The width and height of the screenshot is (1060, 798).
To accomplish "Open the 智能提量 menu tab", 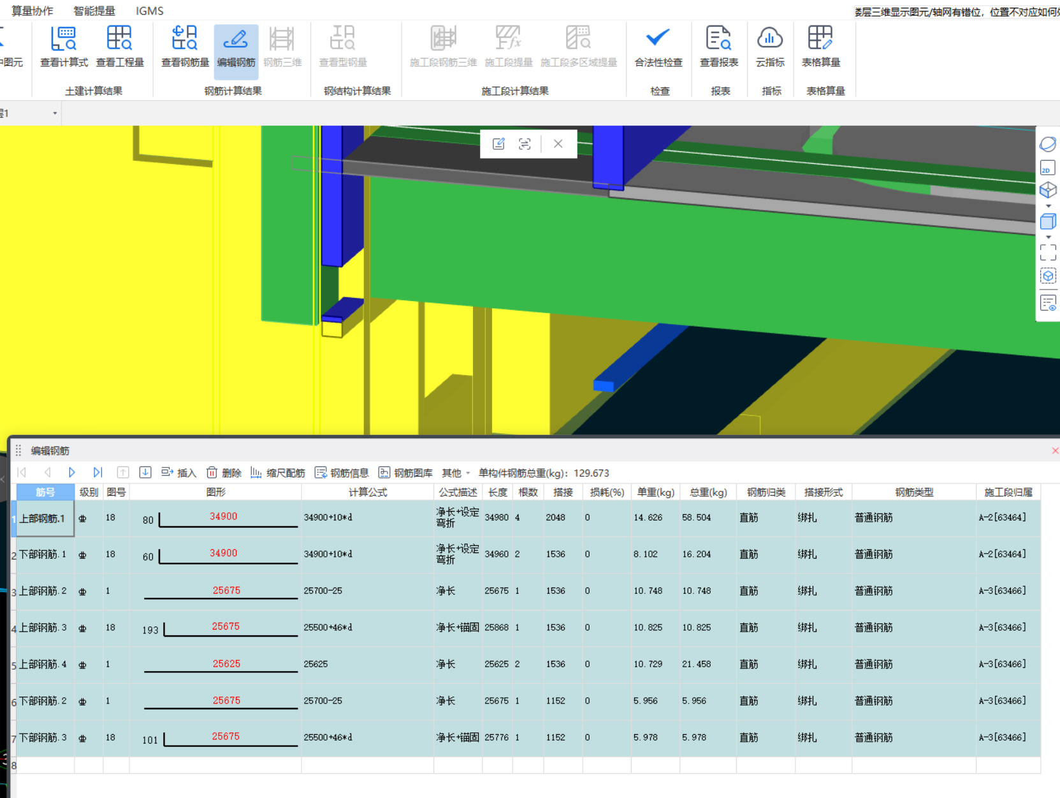I will [x=94, y=11].
